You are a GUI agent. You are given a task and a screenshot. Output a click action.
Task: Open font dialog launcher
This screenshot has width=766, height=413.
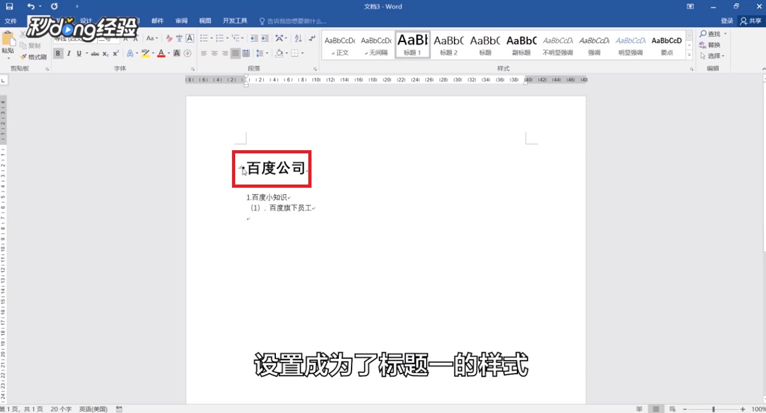pos(193,68)
